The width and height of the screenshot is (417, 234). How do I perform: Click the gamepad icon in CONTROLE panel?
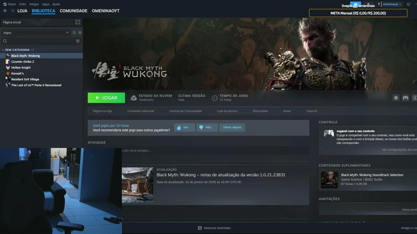[328, 133]
